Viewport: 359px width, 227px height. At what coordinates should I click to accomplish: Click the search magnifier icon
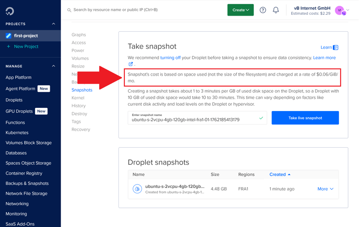pos(69,10)
